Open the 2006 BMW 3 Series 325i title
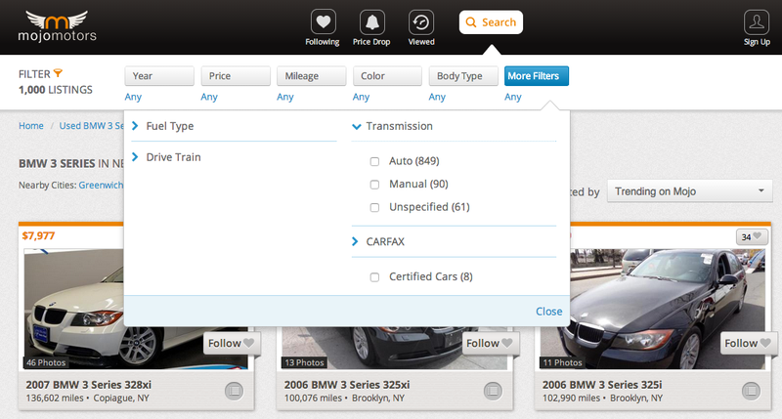The height and width of the screenshot is (419, 782). (x=602, y=385)
